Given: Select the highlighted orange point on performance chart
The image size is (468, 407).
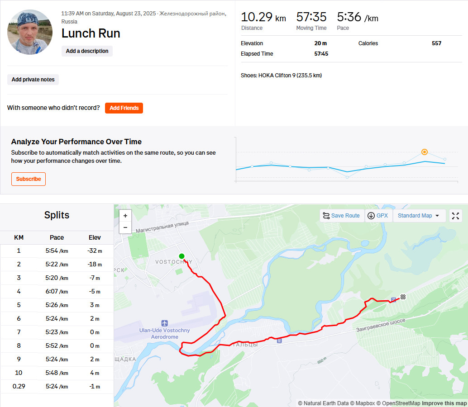Looking at the screenshot, I should [425, 152].
